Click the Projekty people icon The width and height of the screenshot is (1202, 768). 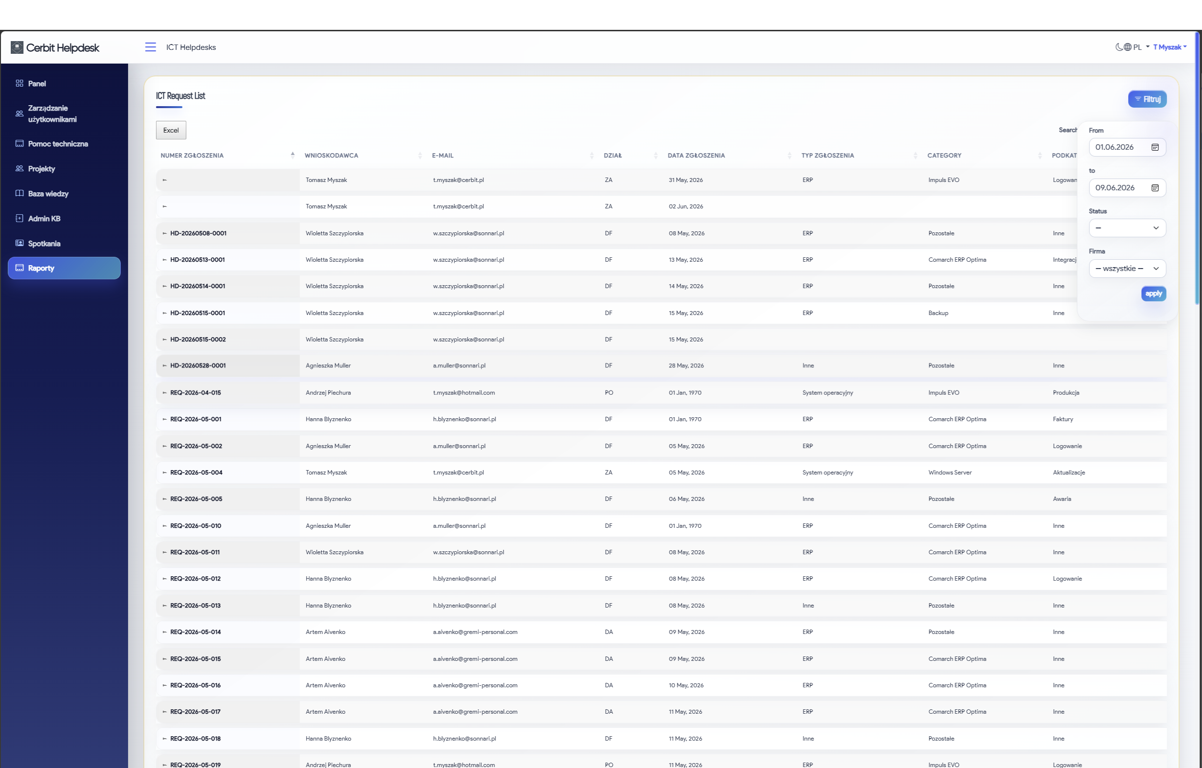[x=20, y=168]
